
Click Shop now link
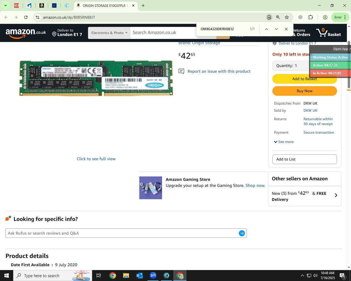(255, 186)
